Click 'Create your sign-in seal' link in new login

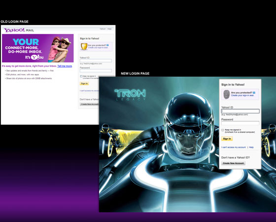click(x=242, y=95)
